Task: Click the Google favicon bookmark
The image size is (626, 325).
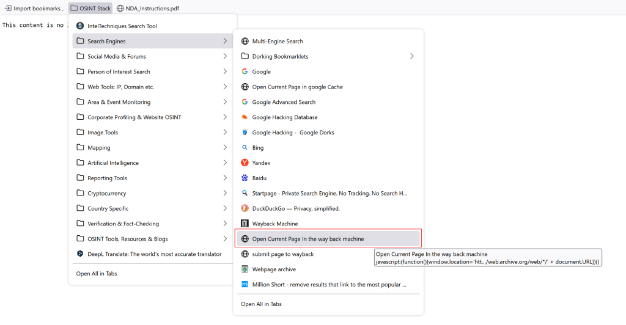Action: click(x=245, y=71)
